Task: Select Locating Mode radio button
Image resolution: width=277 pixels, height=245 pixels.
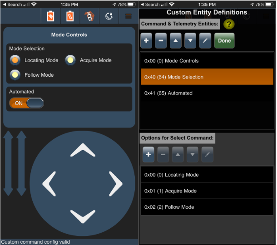Action: click(15, 60)
